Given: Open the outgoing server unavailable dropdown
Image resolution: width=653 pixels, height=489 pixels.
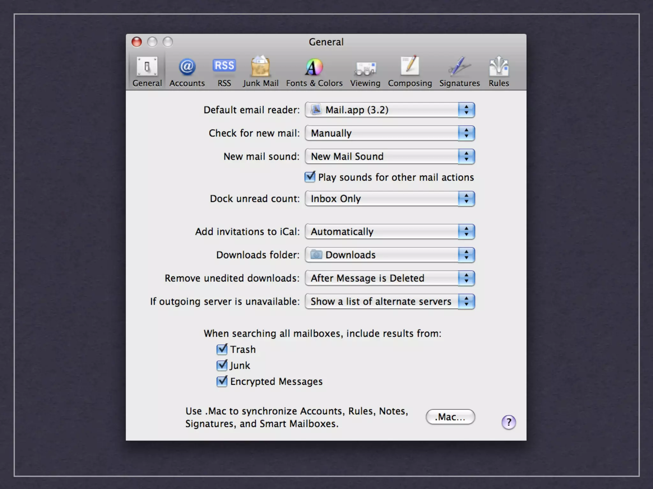Looking at the screenshot, I should coord(390,301).
